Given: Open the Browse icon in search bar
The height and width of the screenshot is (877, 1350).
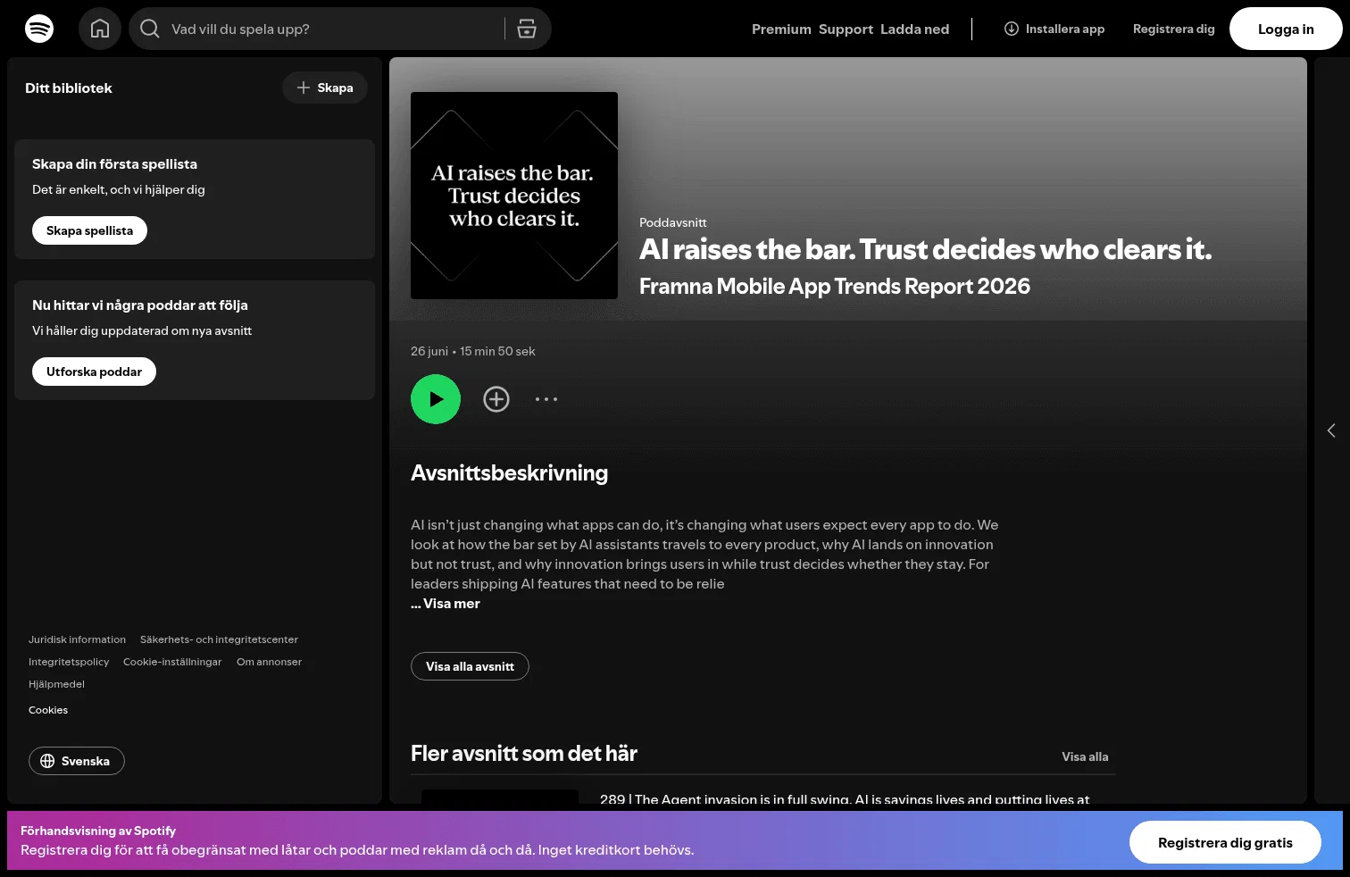Looking at the screenshot, I should (x=527, y=29).
